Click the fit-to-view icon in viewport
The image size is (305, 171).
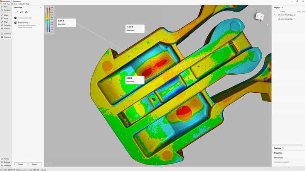tap(252, 9)
